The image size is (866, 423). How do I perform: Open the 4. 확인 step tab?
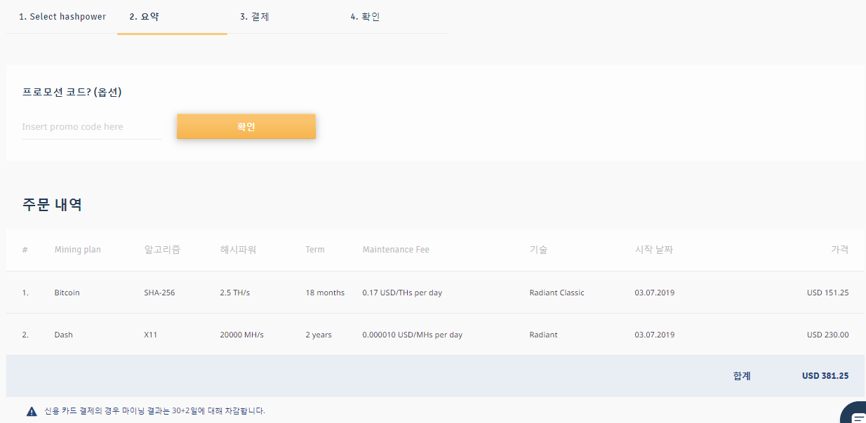[365, 17]
